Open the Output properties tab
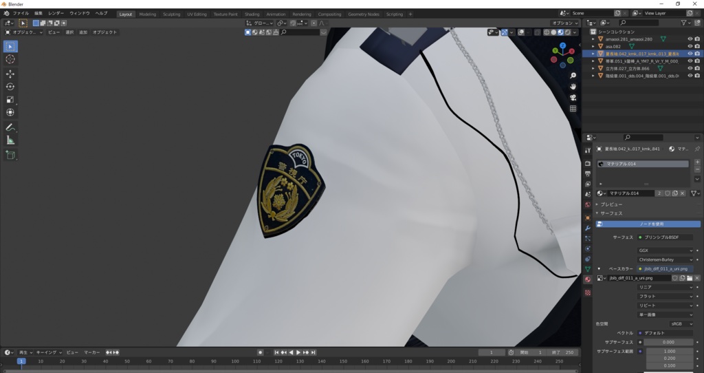Screen dimensions: 704x373 588,173
